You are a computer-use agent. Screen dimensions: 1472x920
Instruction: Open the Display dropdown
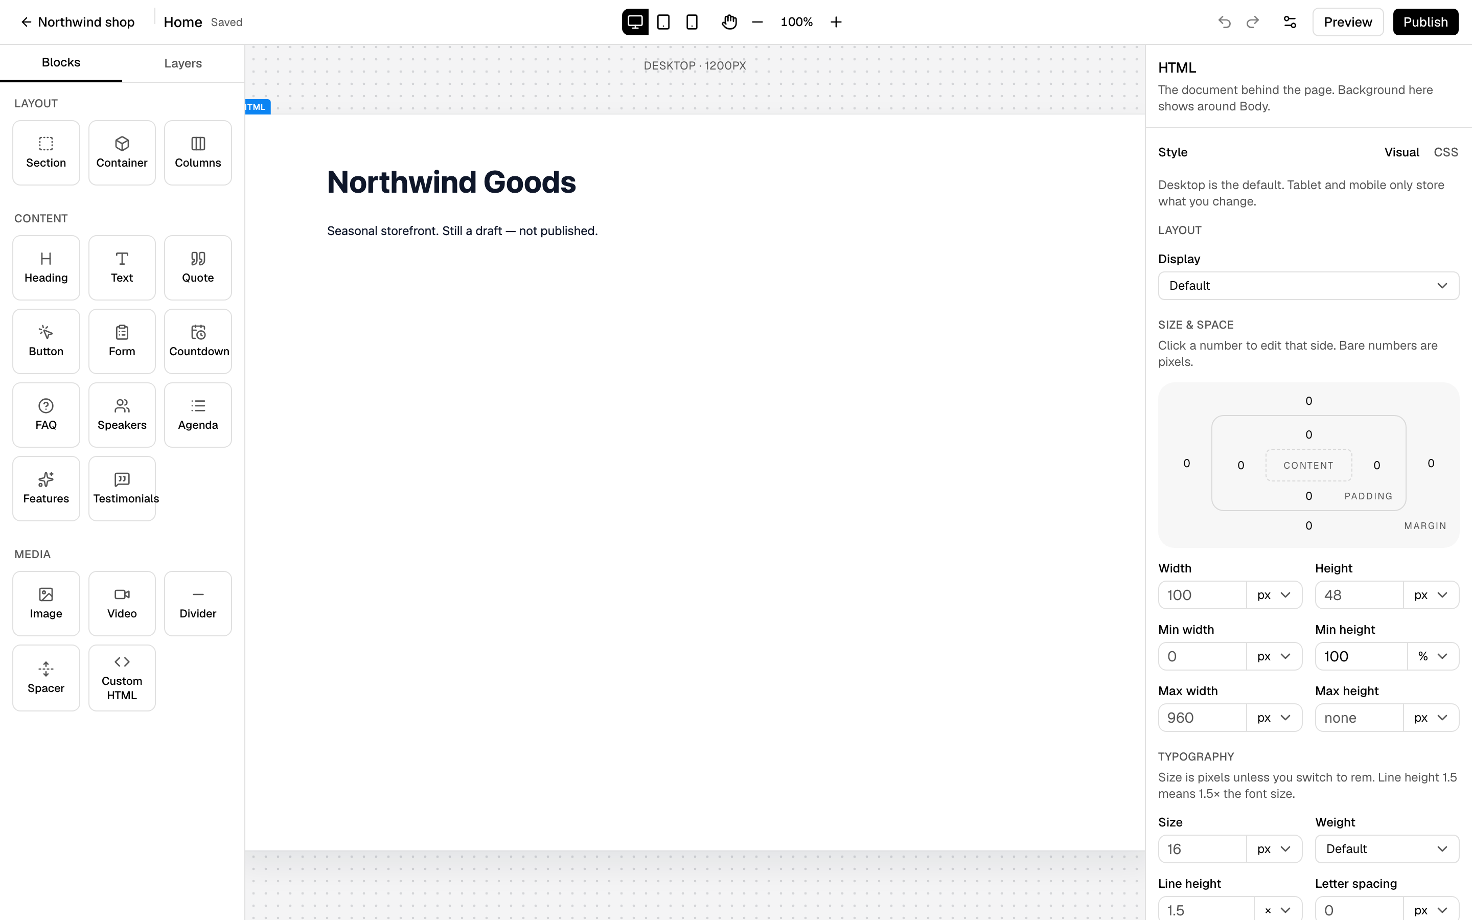coord(1308,285)
